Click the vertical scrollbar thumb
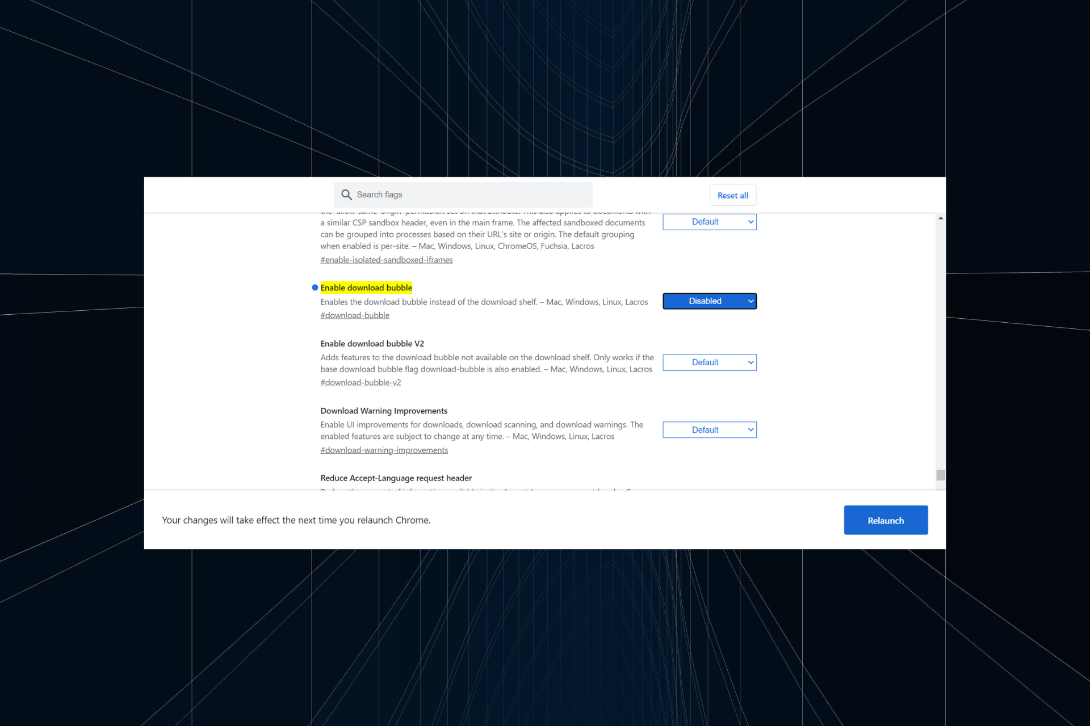The width and height of the screenshot is (1090, 726). [941, 475]
